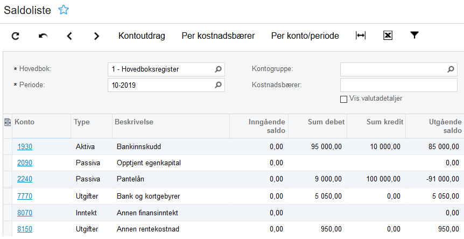Click Per konto/periode toolbar item
Screen dimensions: 464x239
click(x=305, y=36)
